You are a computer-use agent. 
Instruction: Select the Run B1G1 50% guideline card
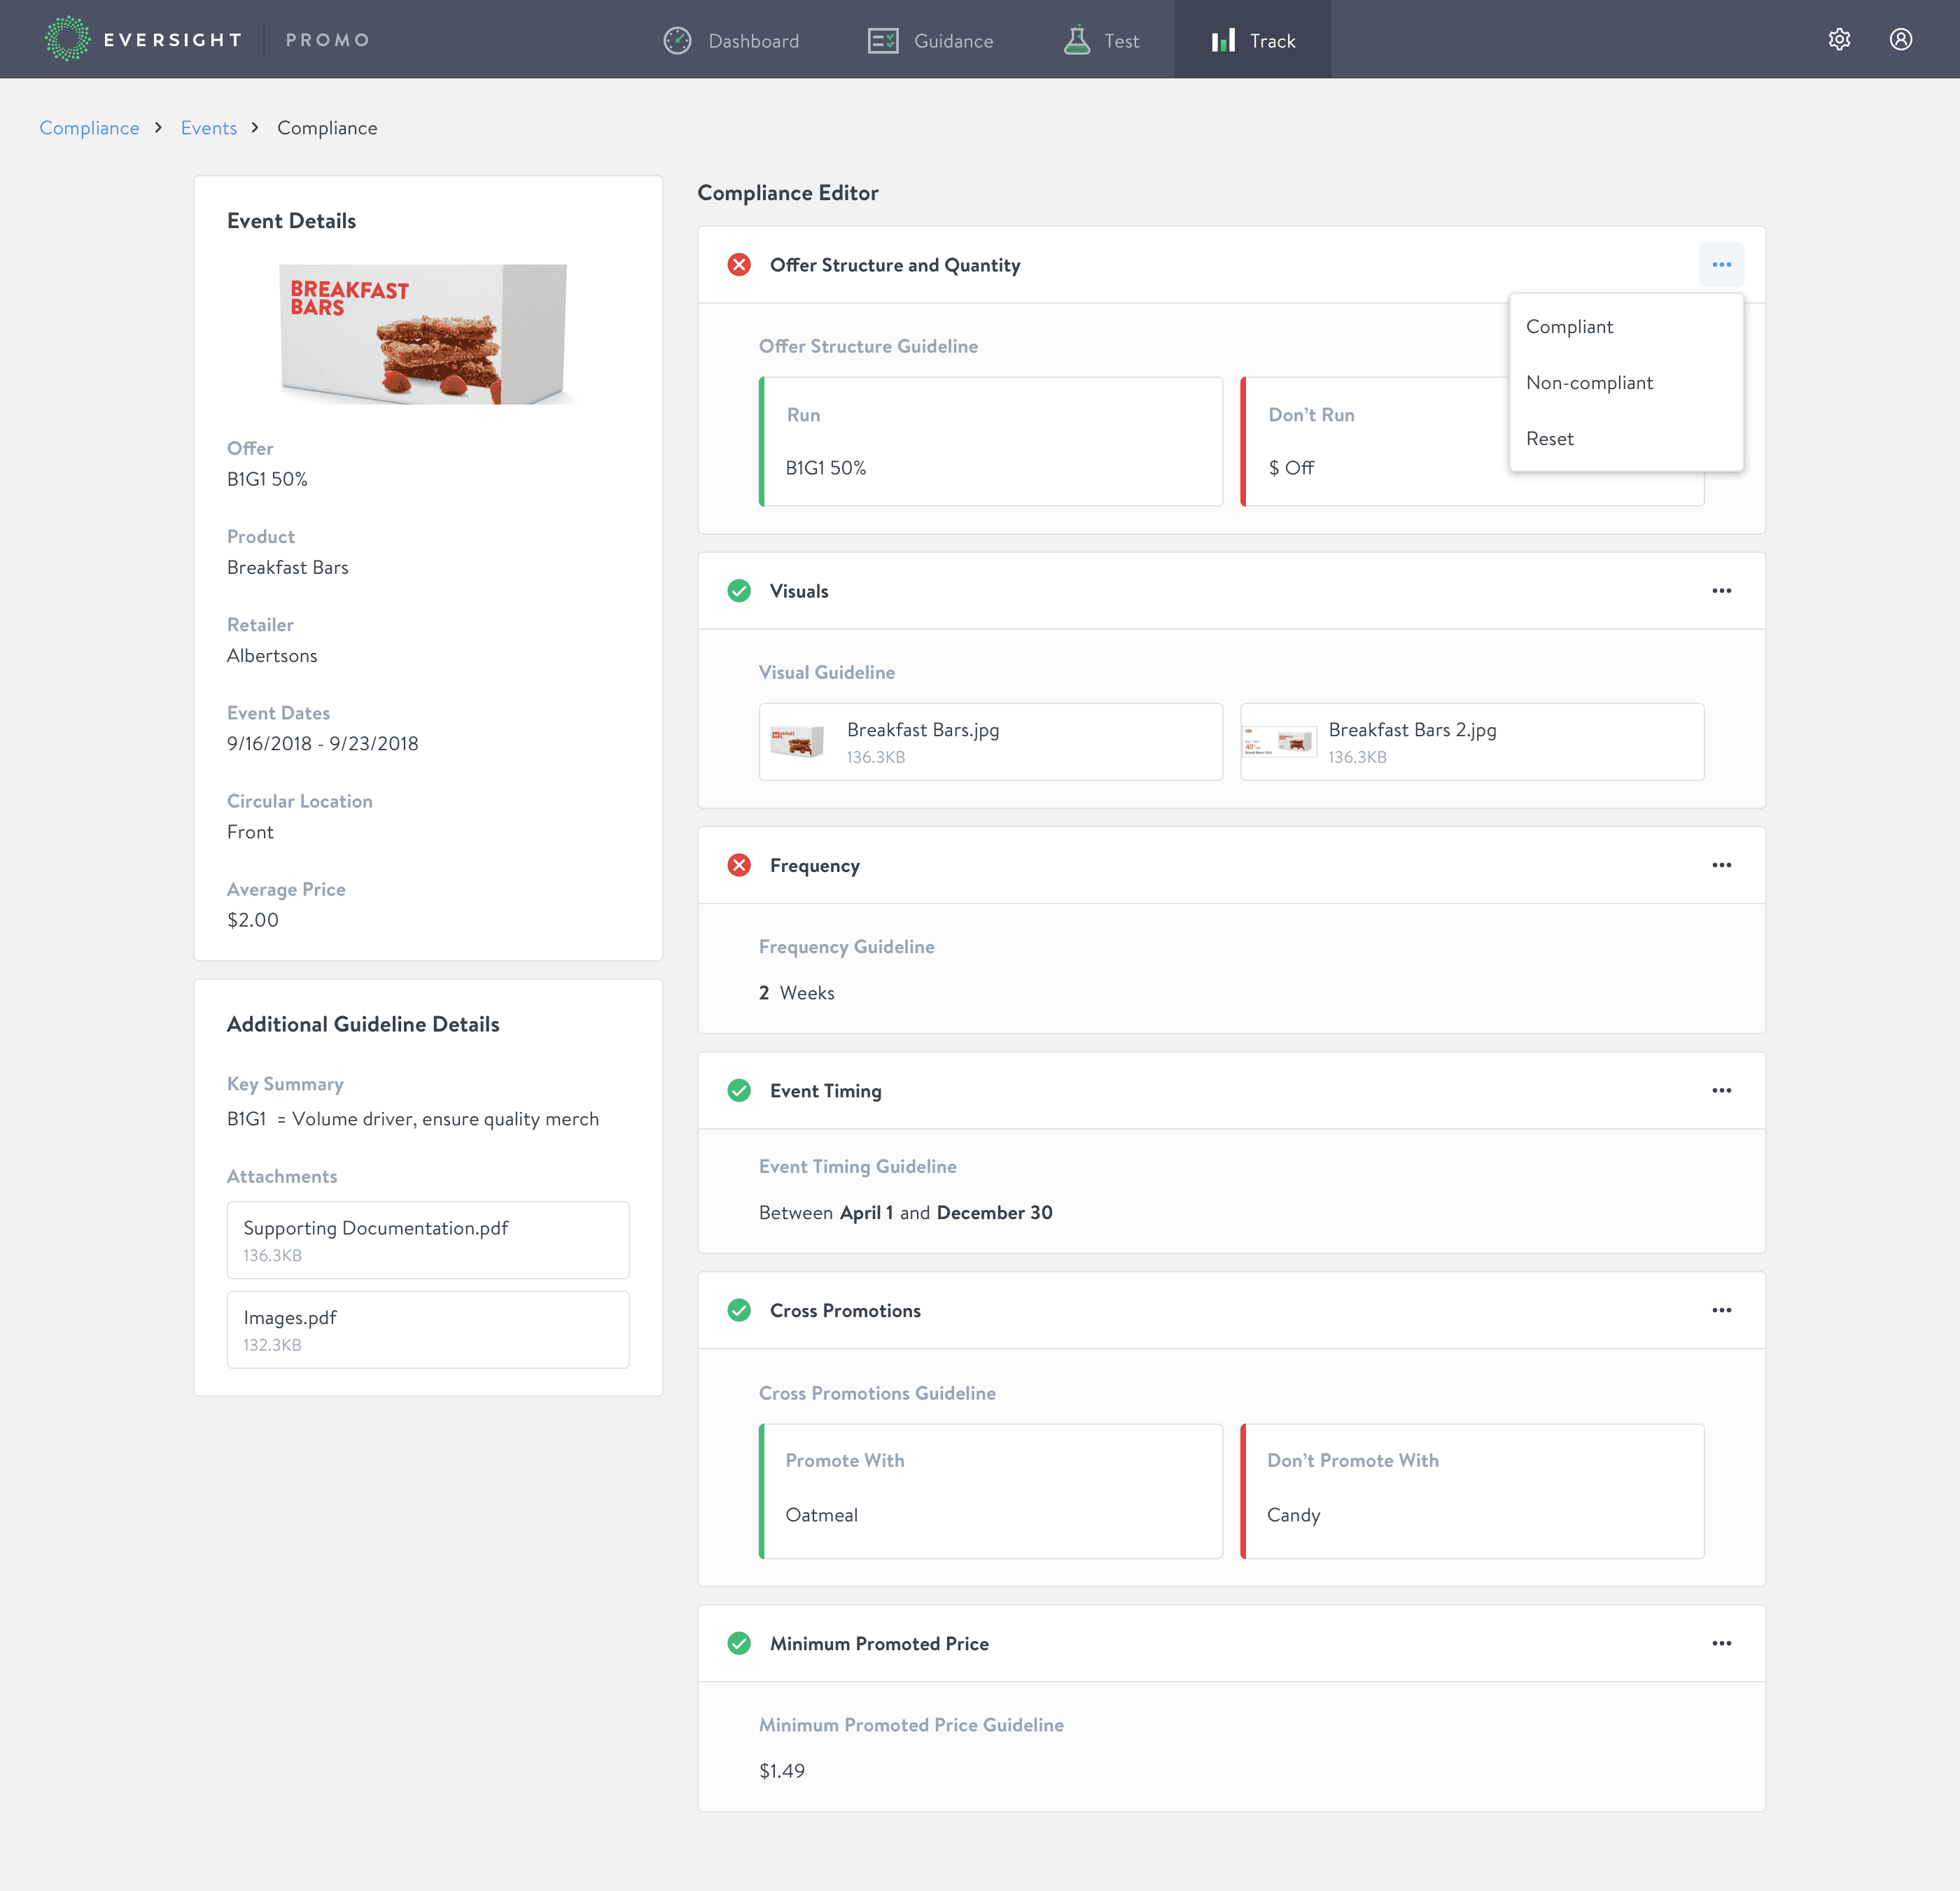click(990, 441)
